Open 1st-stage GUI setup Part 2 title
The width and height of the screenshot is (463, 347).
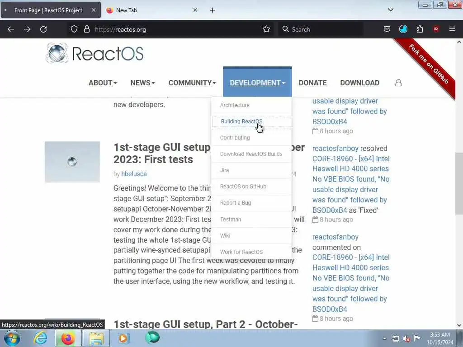[x=206, y=324]
